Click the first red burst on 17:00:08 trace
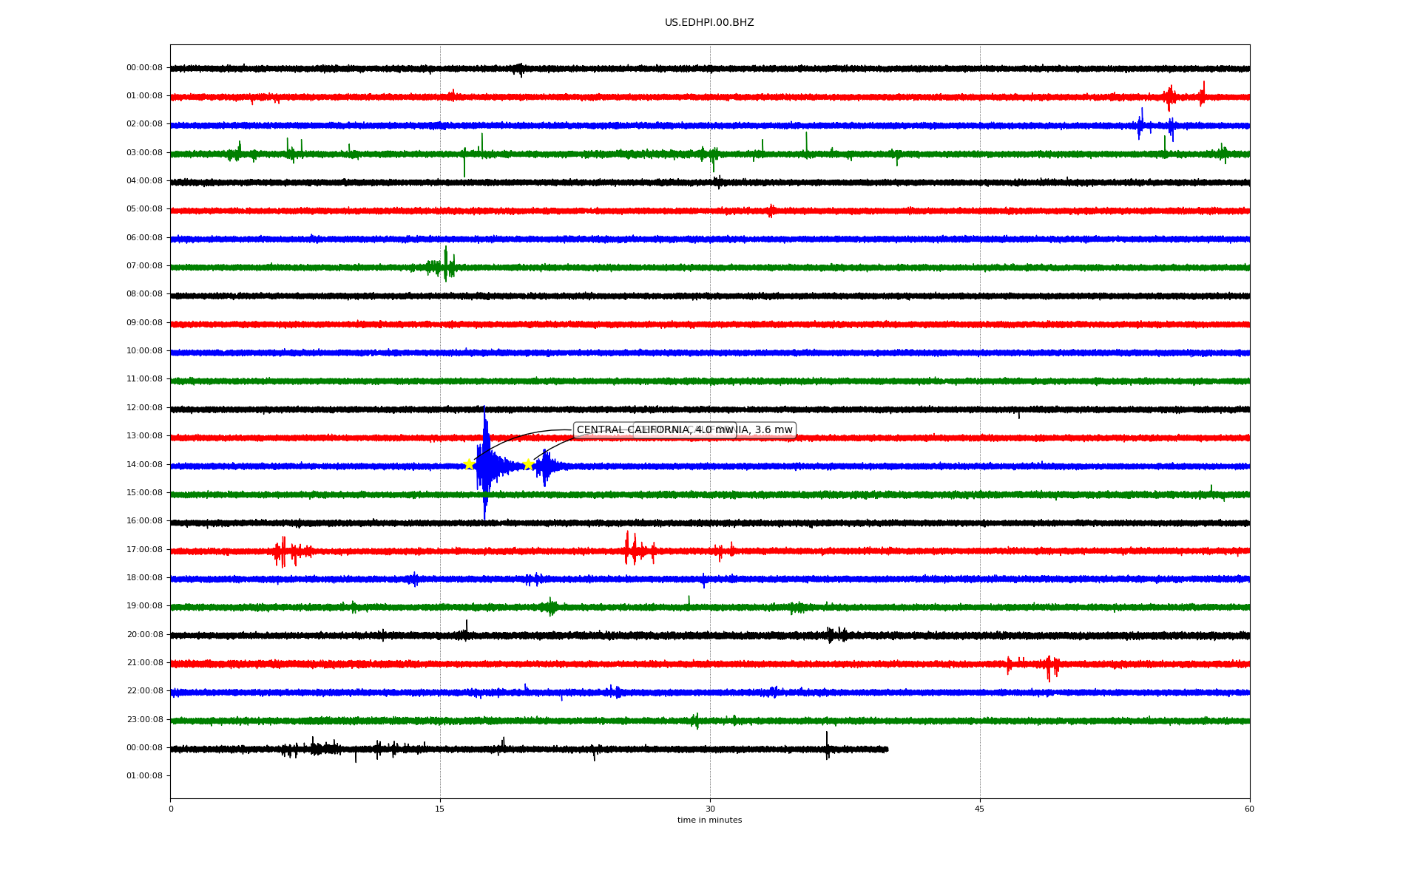Image resolution: width=1420 pixels, height=887 pixels. 284,551
